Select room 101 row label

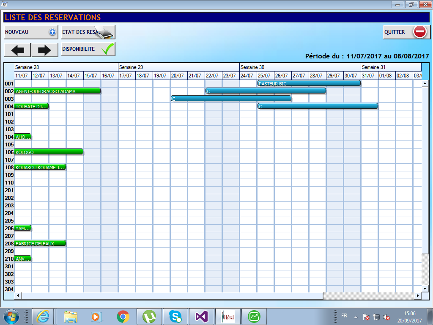tap(9, 114)
